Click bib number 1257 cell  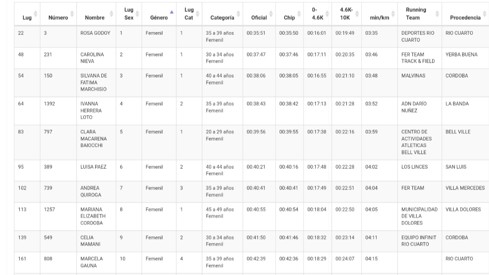(x=49, y=209)
